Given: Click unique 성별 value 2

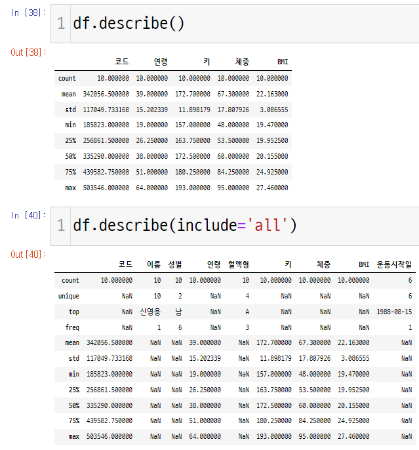Looking at the screenshot, I should click(180, 297).
